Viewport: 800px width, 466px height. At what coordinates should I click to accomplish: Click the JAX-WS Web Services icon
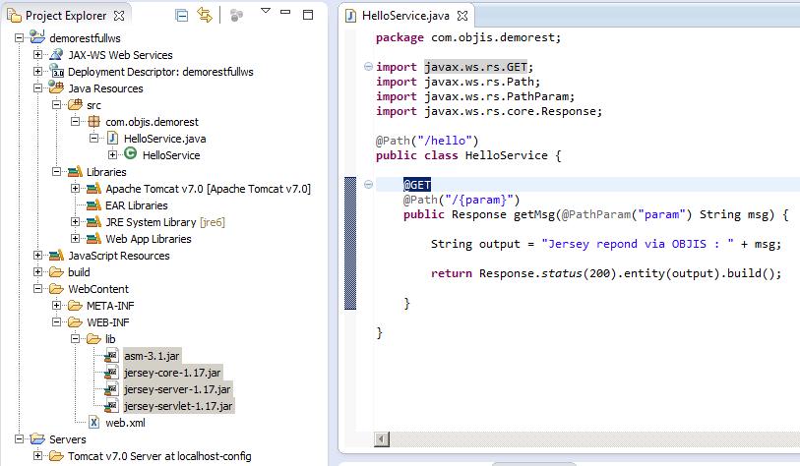[57, 55]
